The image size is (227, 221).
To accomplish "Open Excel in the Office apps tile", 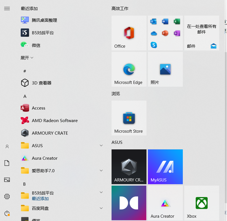I will point(177,21).
